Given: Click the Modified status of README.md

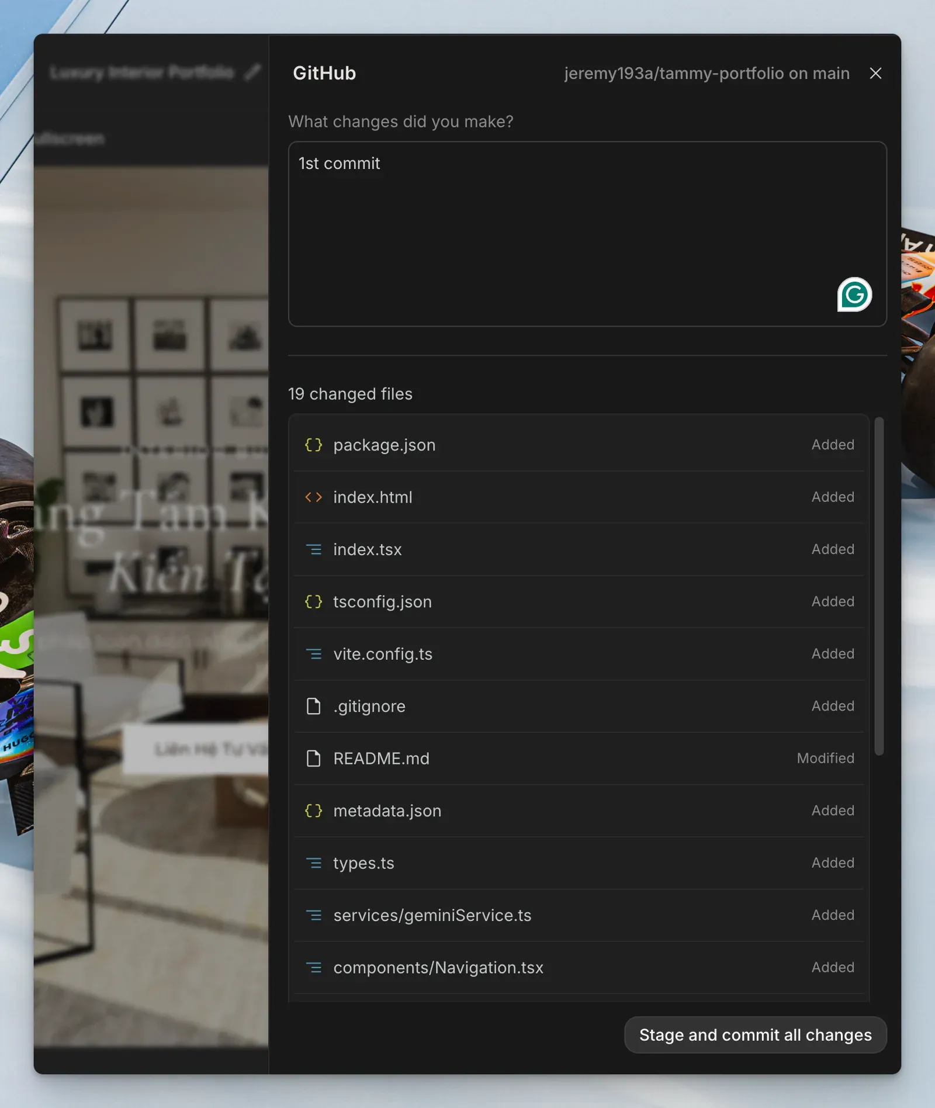Looking at the screenshot, I should click(x=825, y=759).
